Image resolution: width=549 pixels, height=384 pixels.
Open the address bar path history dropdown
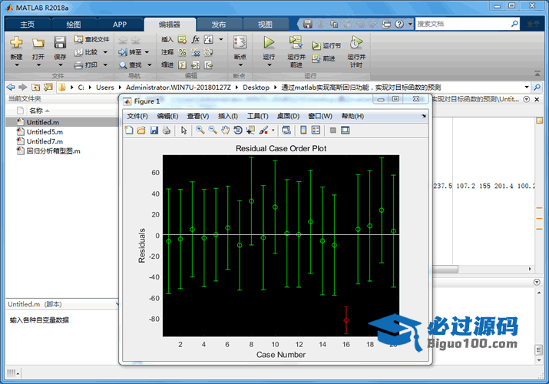tap(527, 87)
